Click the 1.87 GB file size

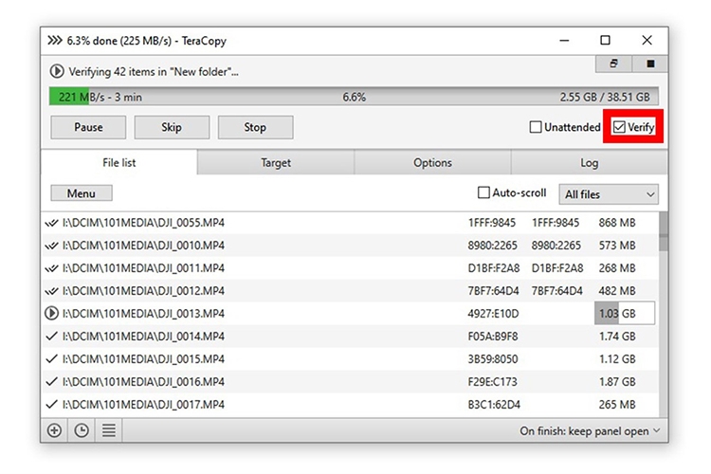tap(617, 381)
